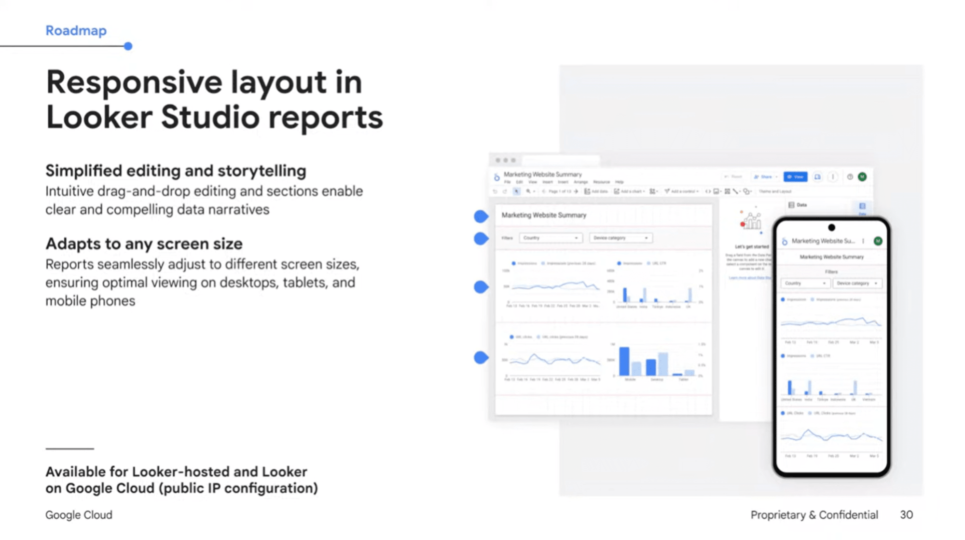
Task: Click phone mockup kebab menu icon
Action: (863, 241)
